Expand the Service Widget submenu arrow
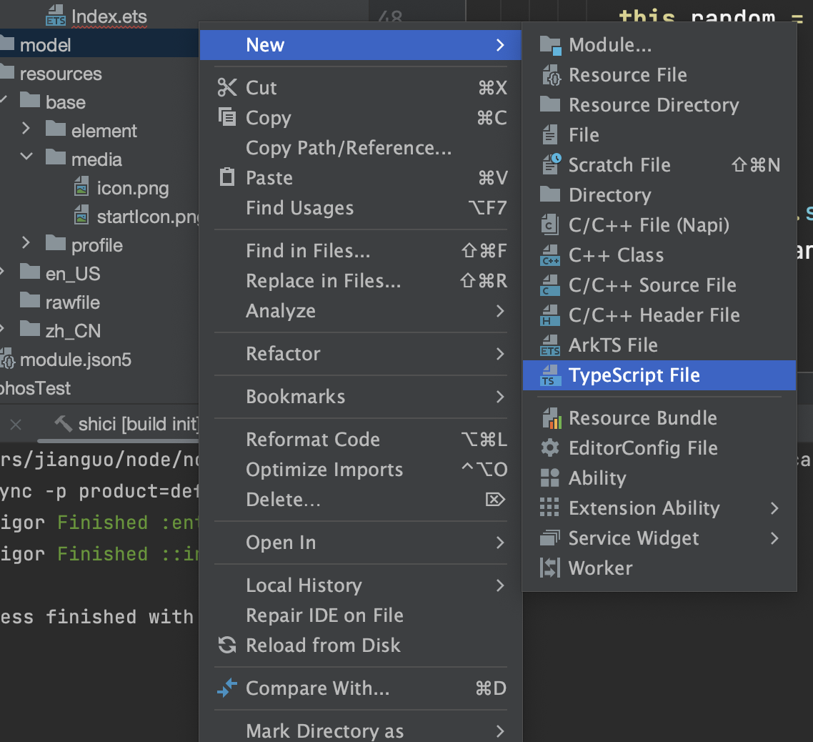This screenshot has width=813, height=742. coord(774,538)
